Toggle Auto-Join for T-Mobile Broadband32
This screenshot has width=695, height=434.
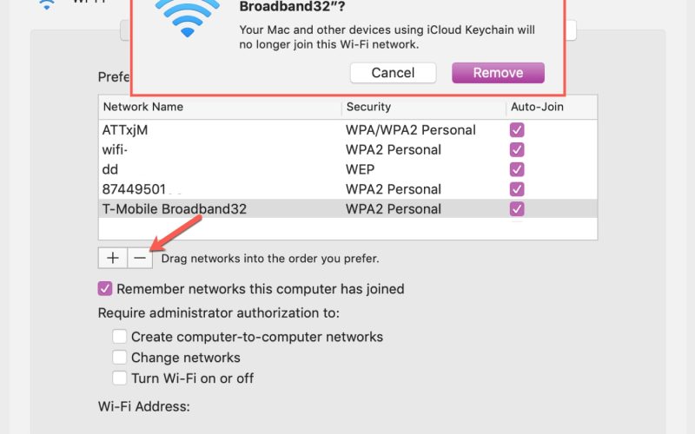[x=517, y=209]
